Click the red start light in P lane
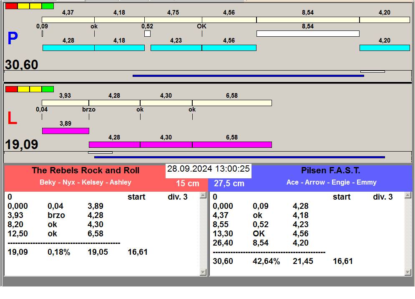The height and width of the screenshot is (299, 415). tap(11, 6)
